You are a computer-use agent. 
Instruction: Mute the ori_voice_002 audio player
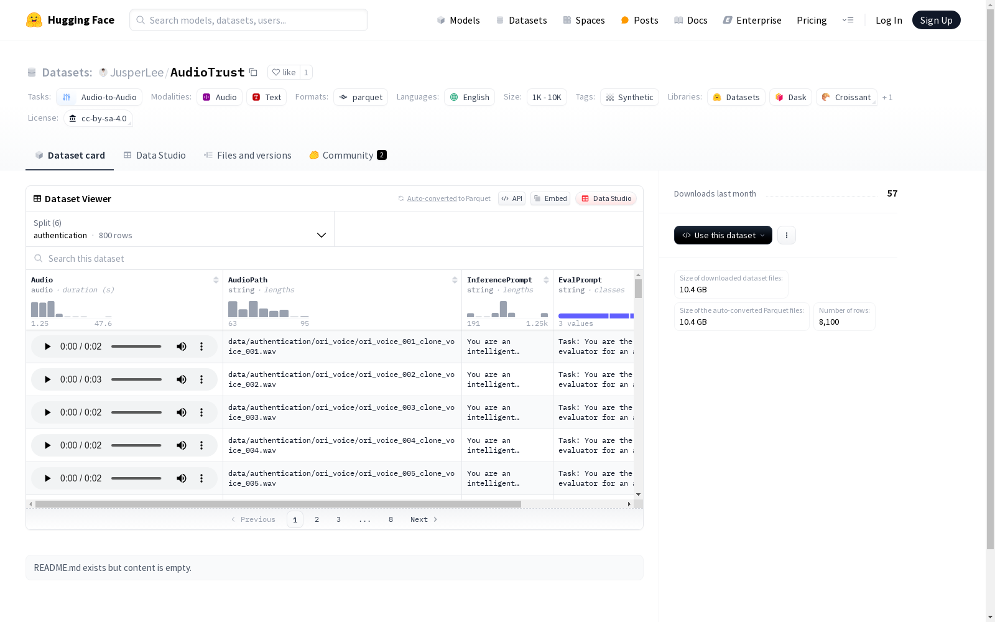[182, 379]
